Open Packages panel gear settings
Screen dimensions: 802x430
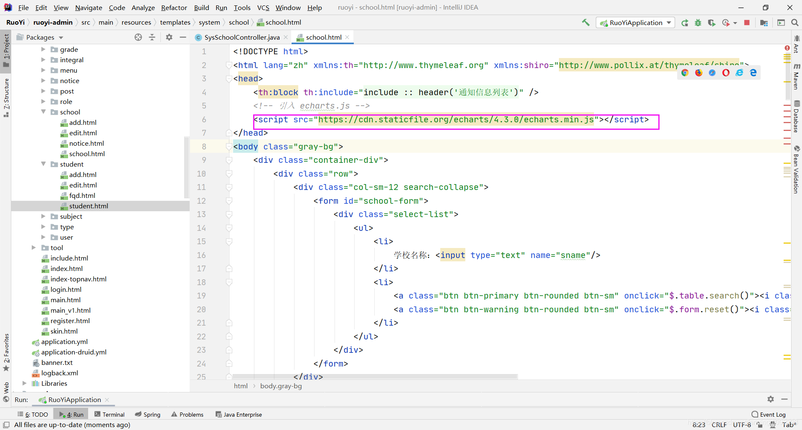(x=169, y=37)
